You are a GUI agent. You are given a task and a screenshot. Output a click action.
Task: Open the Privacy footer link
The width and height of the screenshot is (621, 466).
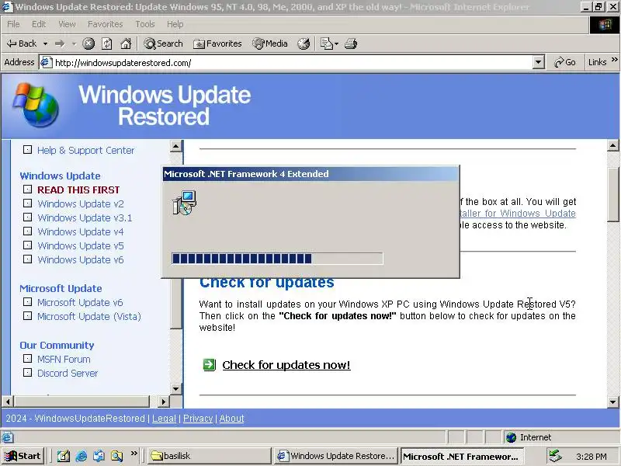(x=198, y=419)
